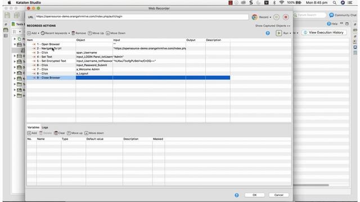360x202 pixels.
Task: Click the Masked column header
Action: click(159, 139)
